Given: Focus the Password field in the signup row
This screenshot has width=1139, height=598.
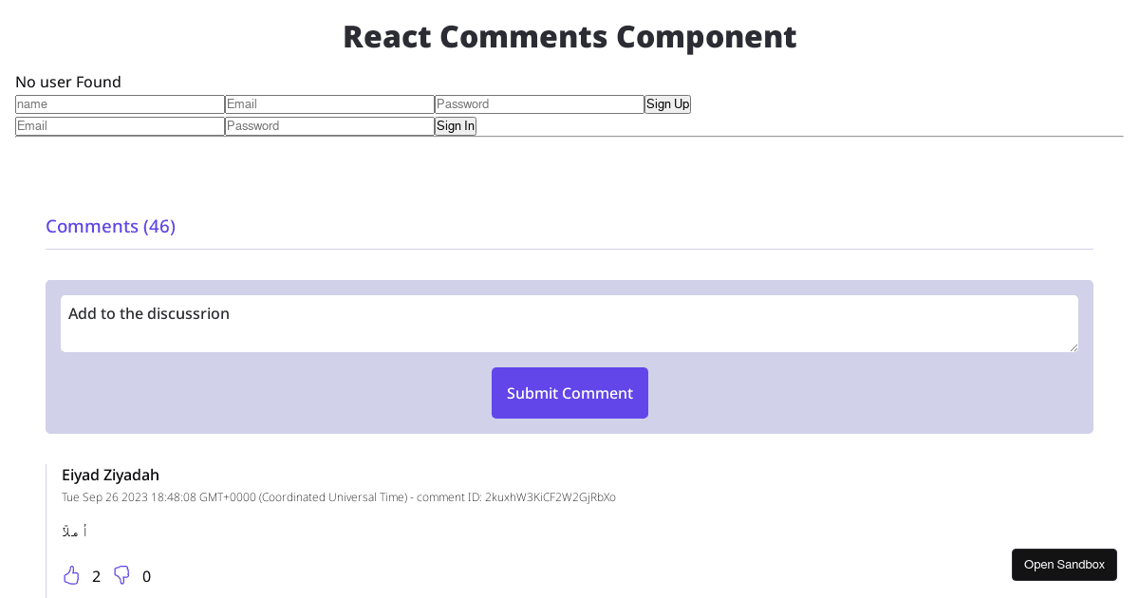Looking at the screenshot, I should (538, 103).
